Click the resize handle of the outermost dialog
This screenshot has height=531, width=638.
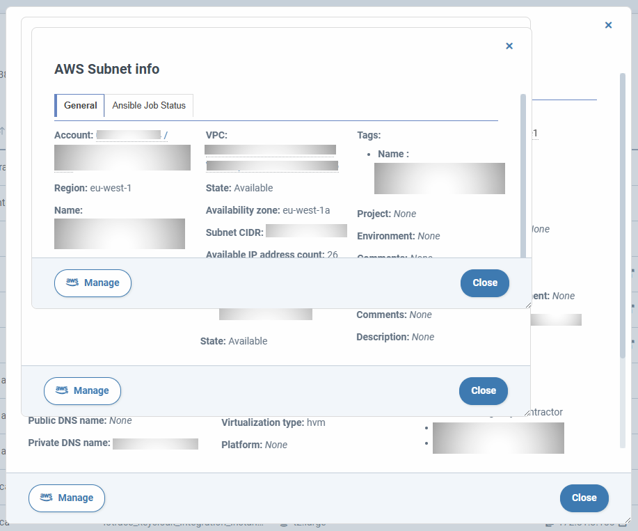[x=628, y=520]
